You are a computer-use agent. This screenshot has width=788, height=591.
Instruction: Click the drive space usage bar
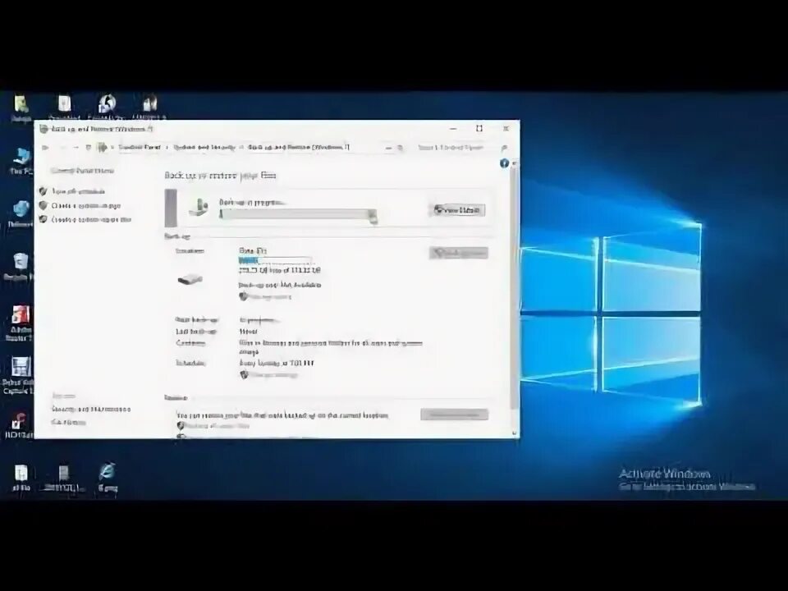pos(275,260)
